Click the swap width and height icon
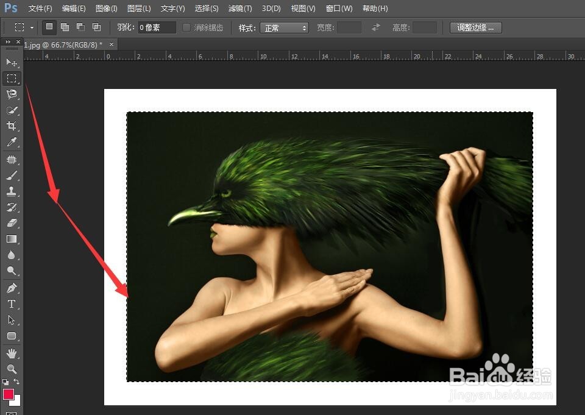Screen dimensions: 585x415 [x=376, y=27]
